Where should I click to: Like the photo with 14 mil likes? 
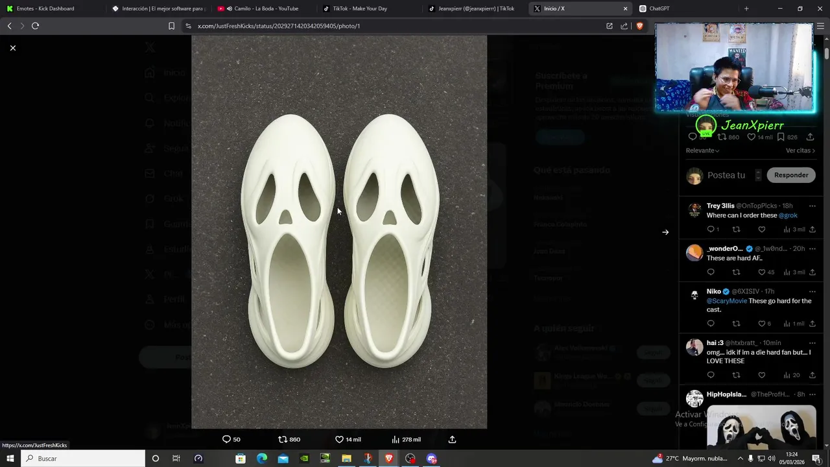[348, 439]
